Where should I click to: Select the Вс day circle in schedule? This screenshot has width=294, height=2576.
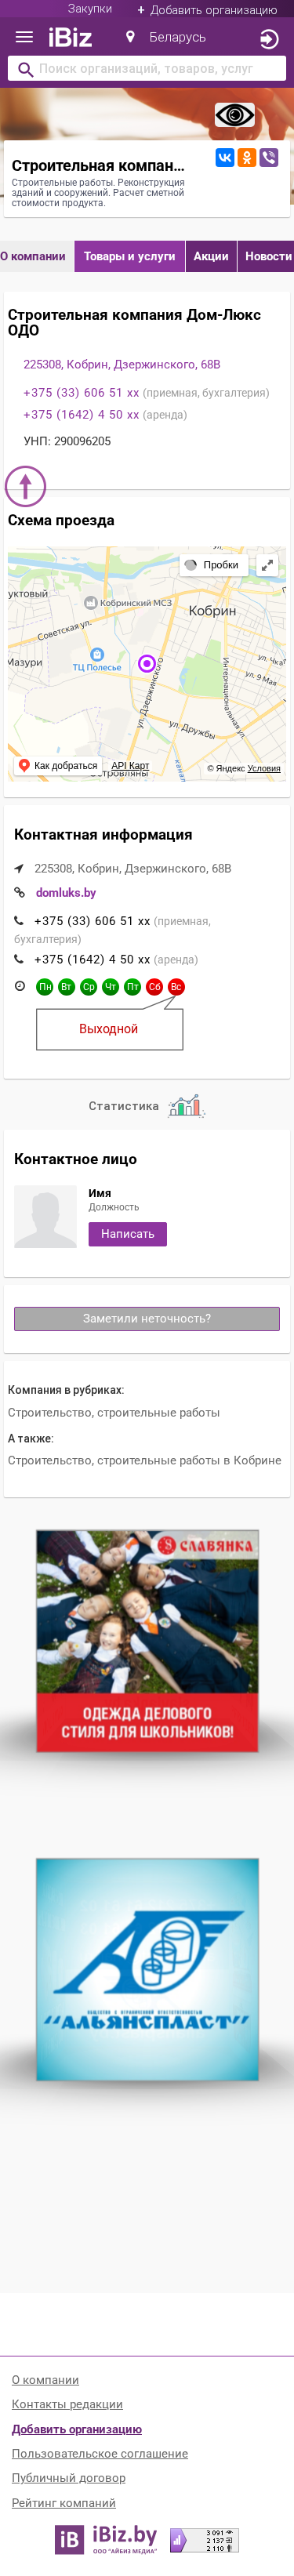[x=176, y=987]
